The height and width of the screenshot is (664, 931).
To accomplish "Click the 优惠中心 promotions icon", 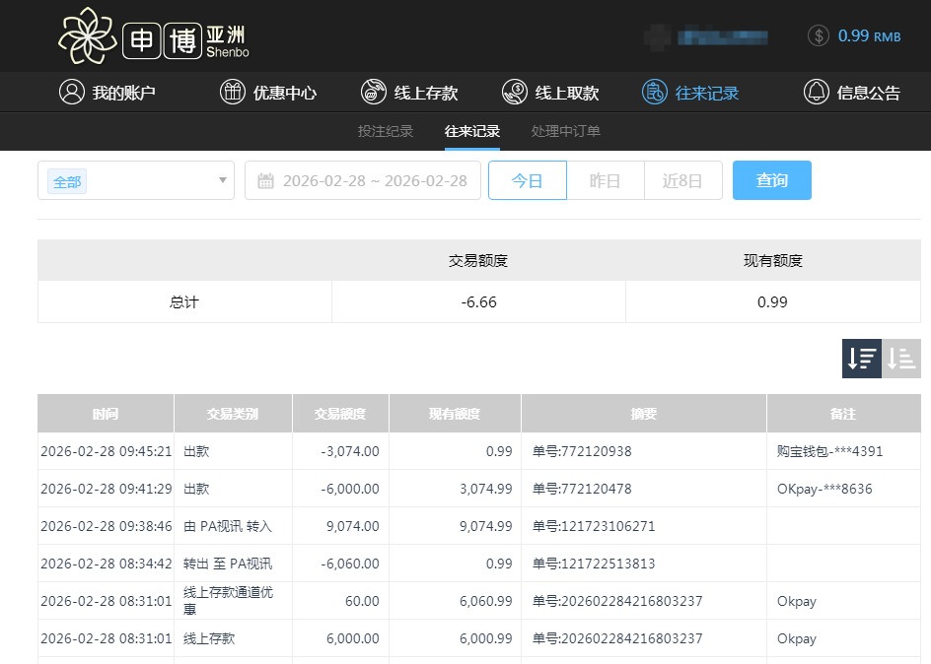I will click(233, 92).
